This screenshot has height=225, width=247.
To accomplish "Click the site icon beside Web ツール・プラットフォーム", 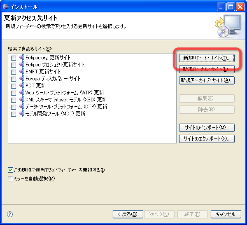I will (21, 92).
